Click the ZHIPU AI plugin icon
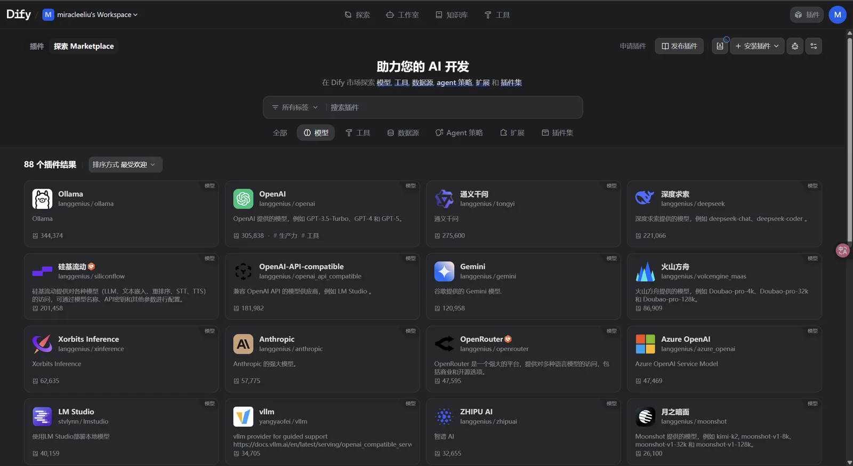Screen dimensions: 853x466 pyautogui.click(x=444, y=416)
